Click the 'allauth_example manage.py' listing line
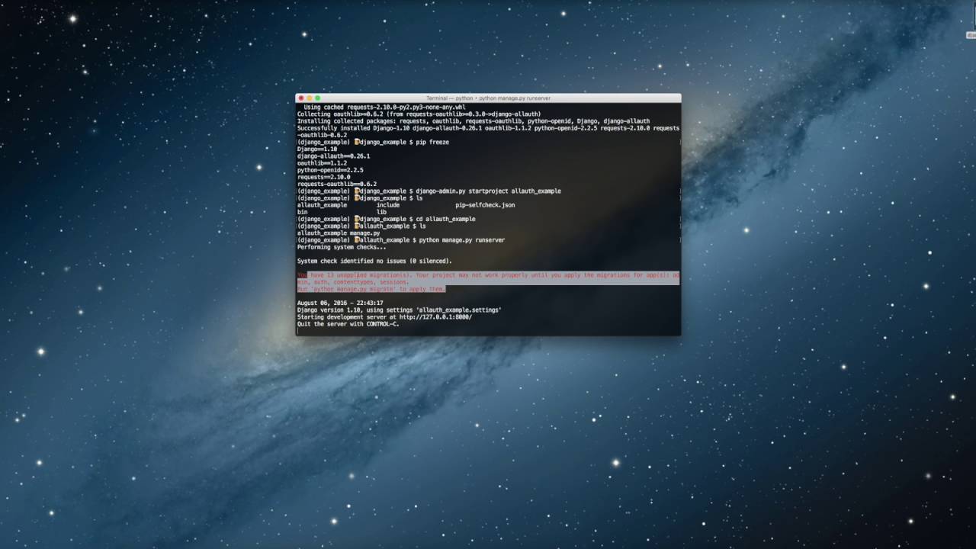Viewport: 976px width, 549px height. 338,233
